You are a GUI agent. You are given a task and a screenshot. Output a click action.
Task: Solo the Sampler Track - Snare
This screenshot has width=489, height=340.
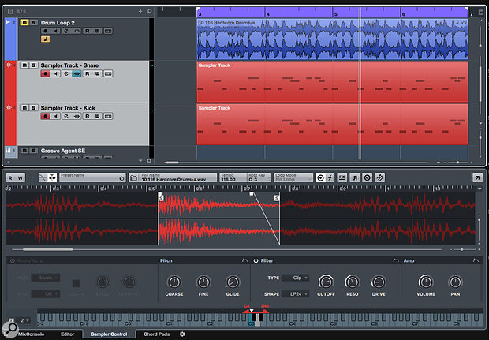pos(33,65)
